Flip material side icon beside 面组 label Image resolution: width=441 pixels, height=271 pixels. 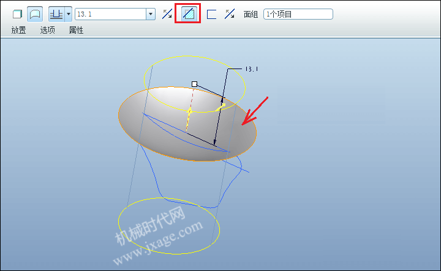pos(230,14)
